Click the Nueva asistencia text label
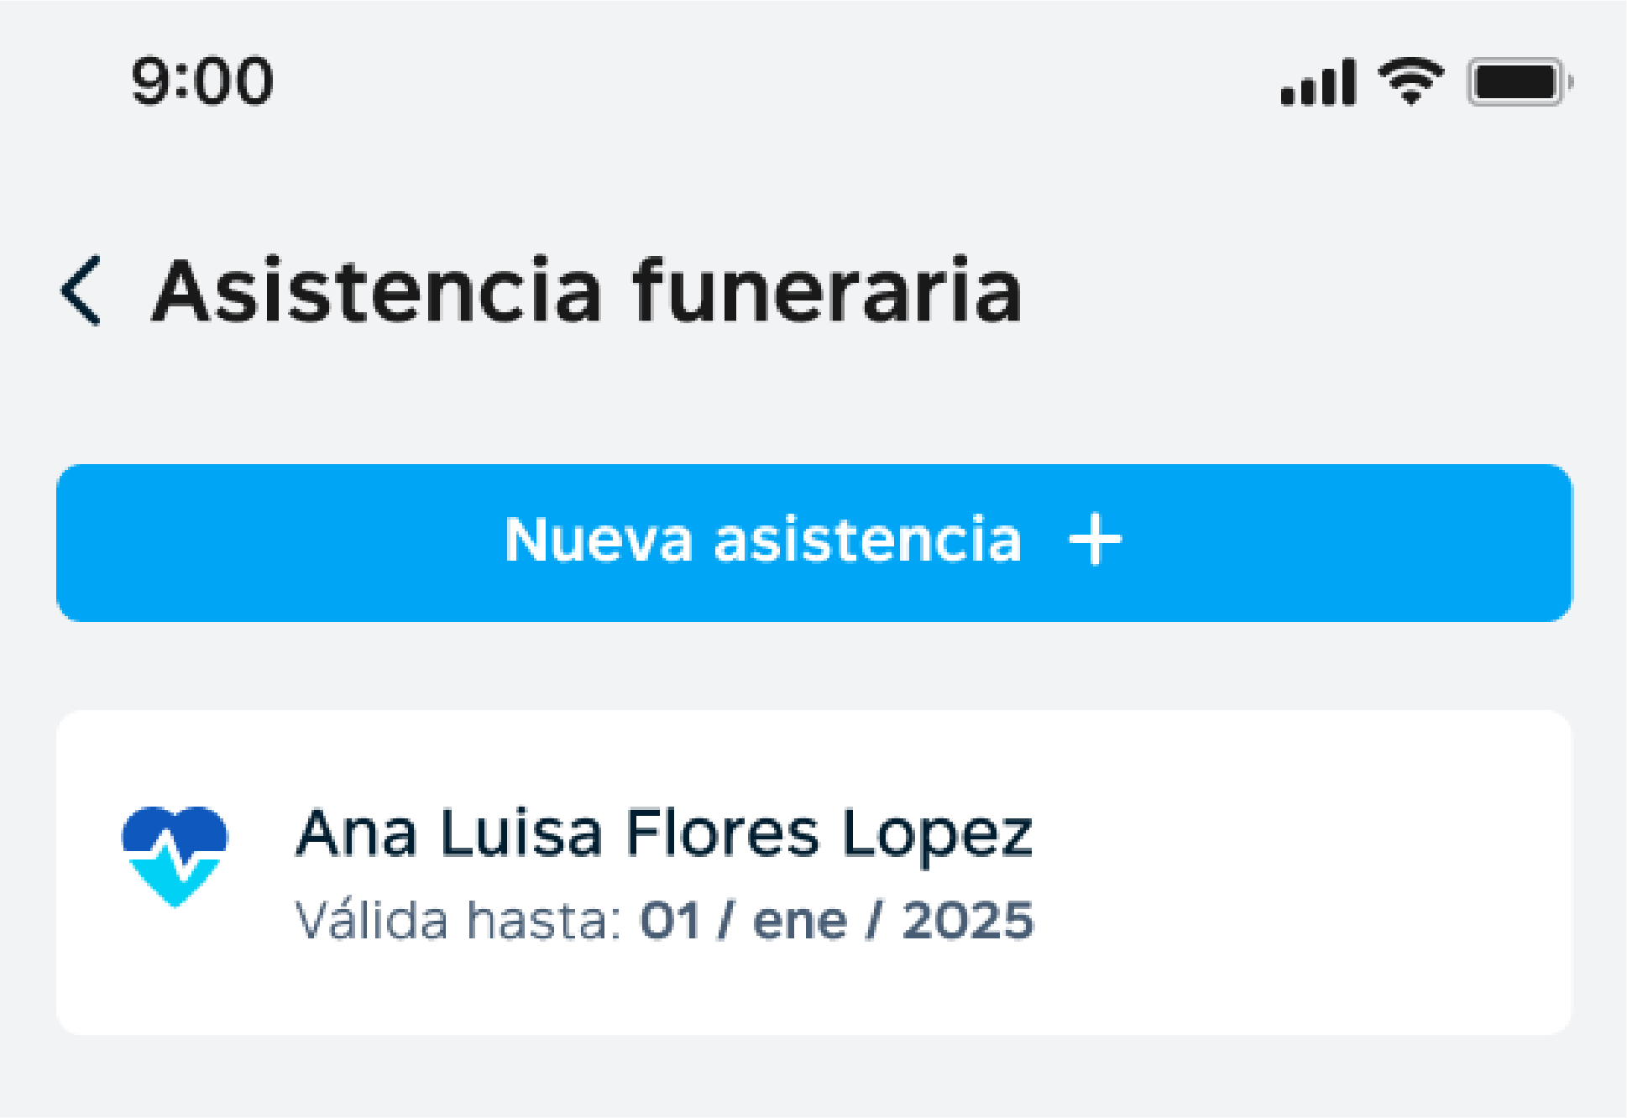 [x=763, y=540]
